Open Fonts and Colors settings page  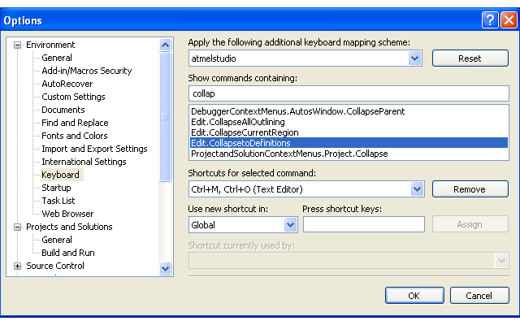75,136
